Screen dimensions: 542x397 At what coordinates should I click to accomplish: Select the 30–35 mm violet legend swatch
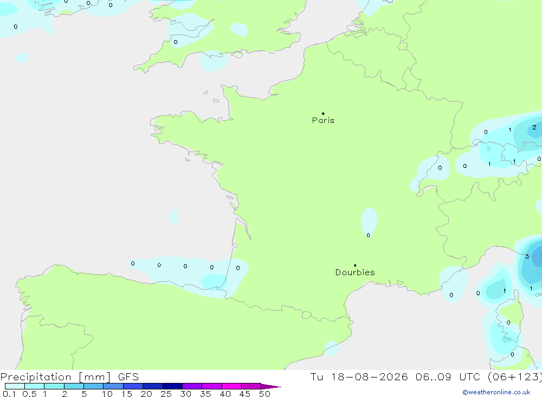tap(192, 386)
